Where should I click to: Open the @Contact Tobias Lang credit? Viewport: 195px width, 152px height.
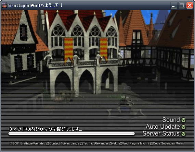pos(62,143)
